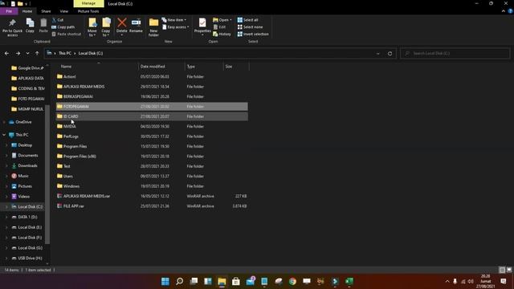This screenshot has height=289, width=514.
Task: Open Google Chrome from taskbar
Action: [292, 282]
